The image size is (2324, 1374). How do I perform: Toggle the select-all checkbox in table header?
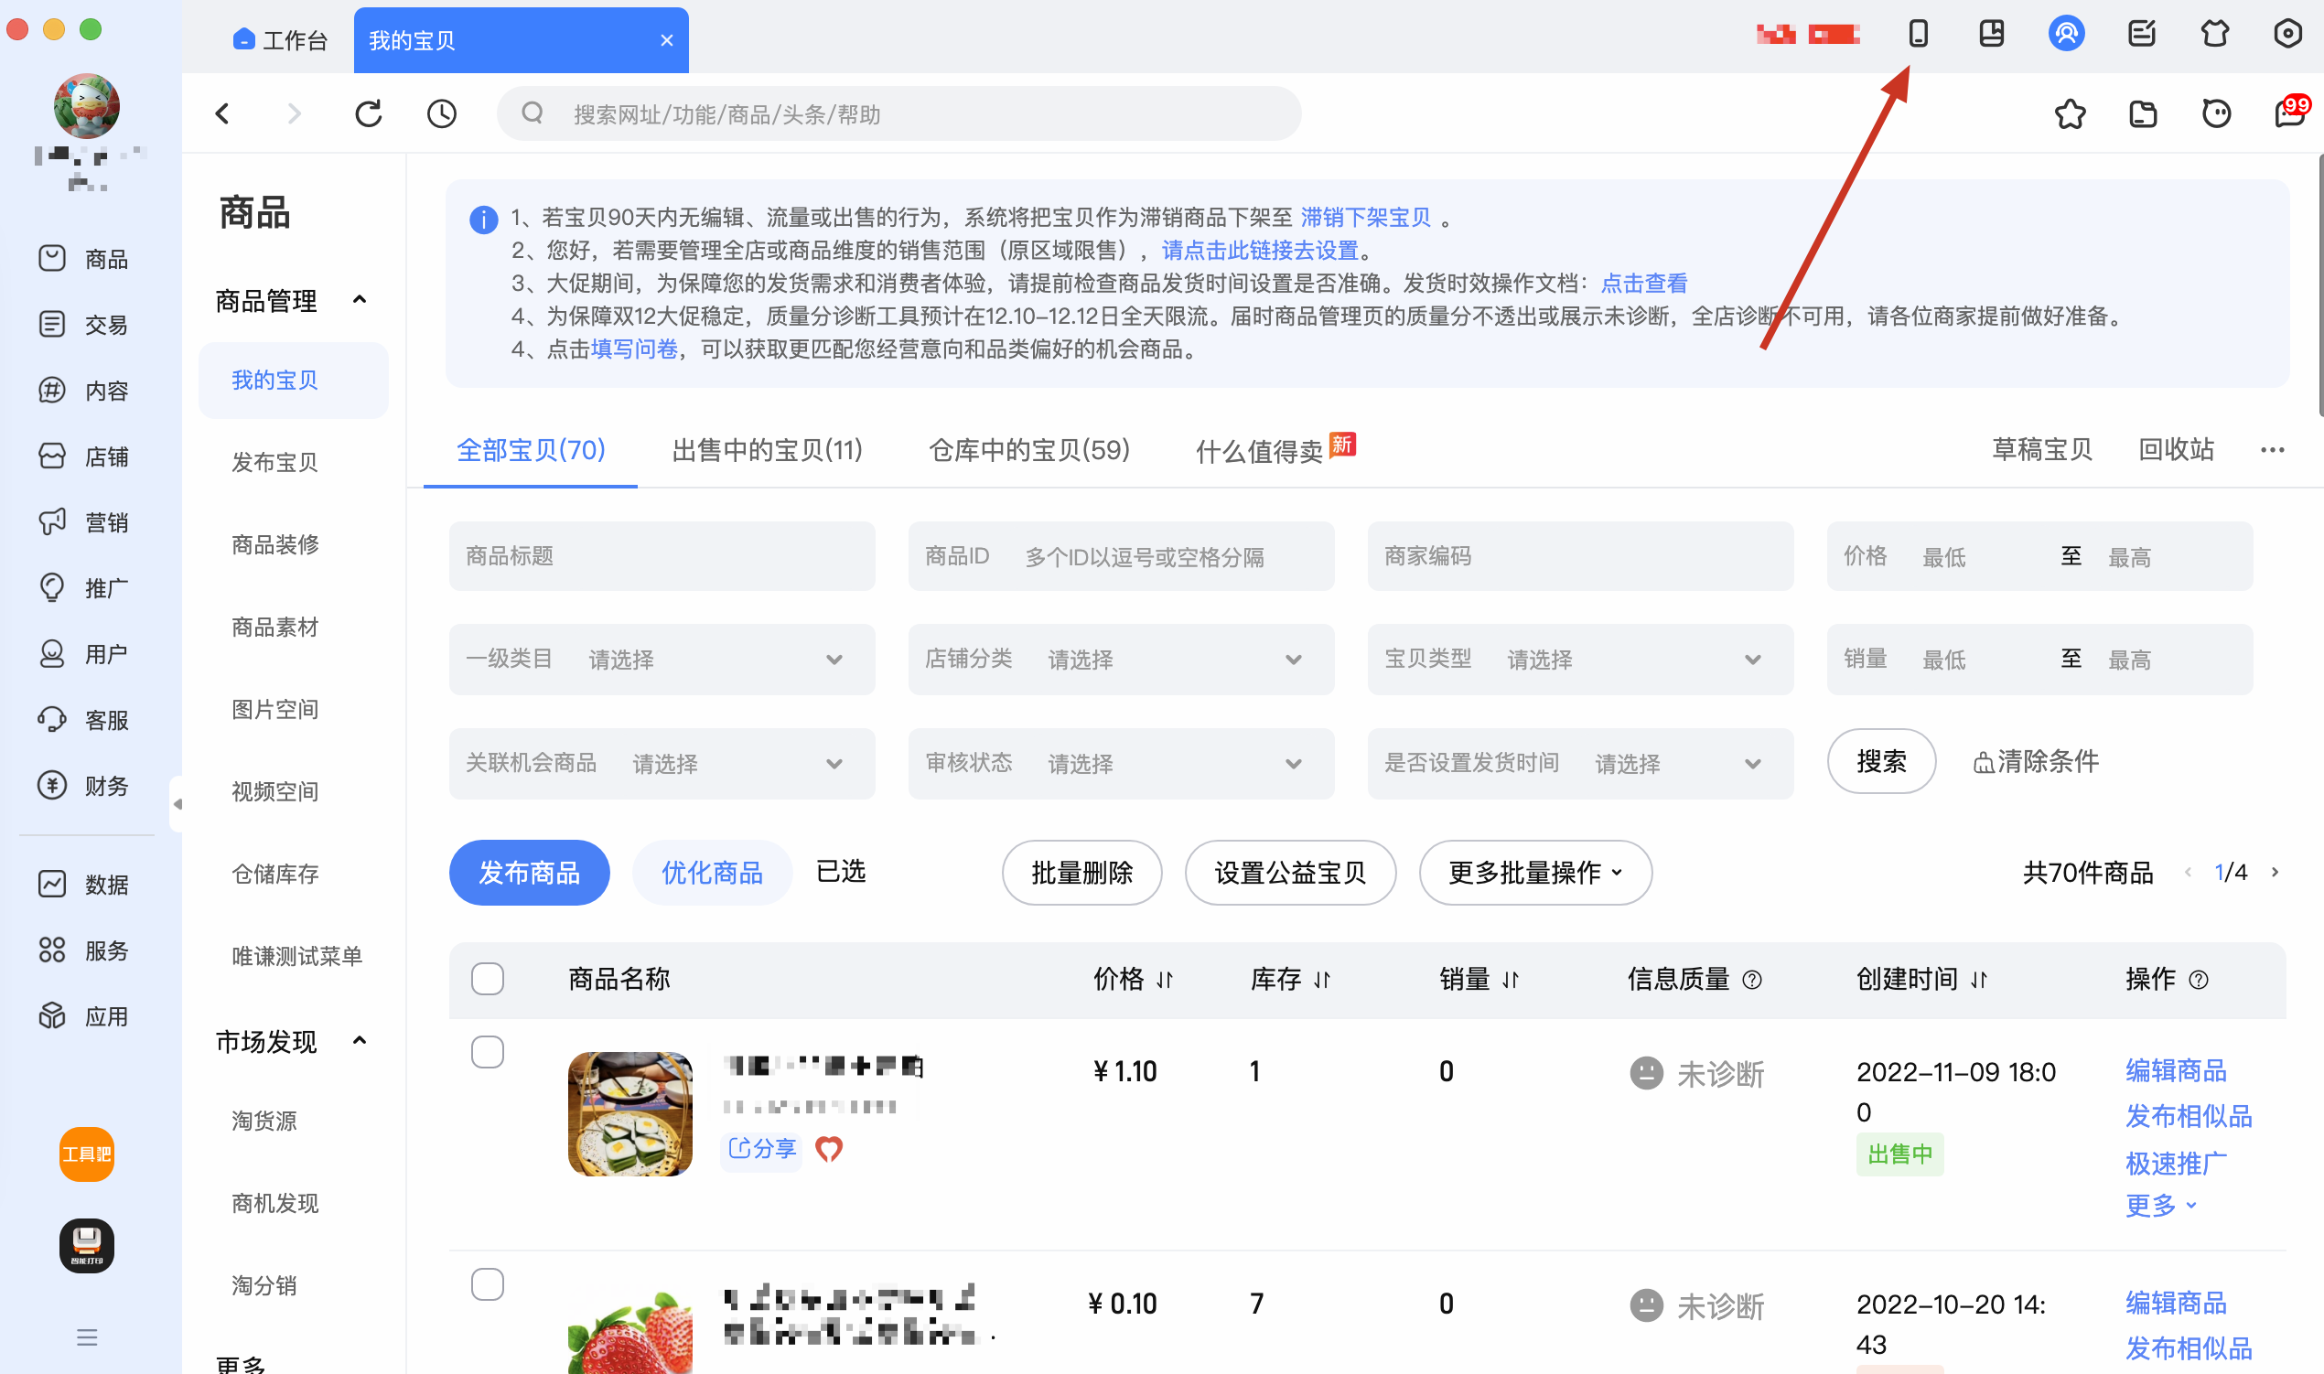[x=487, y=979]
